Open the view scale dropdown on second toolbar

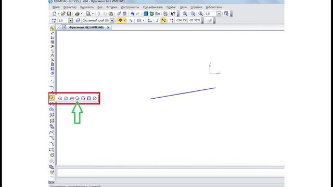(x=70, y=21)
